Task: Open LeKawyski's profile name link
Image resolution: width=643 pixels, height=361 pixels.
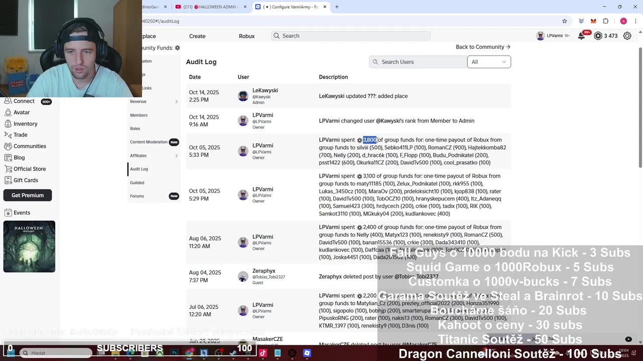Action: tap(265, 91)
